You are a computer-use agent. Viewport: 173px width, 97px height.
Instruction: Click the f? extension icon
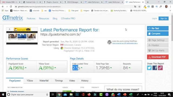[x=161, y=6]
